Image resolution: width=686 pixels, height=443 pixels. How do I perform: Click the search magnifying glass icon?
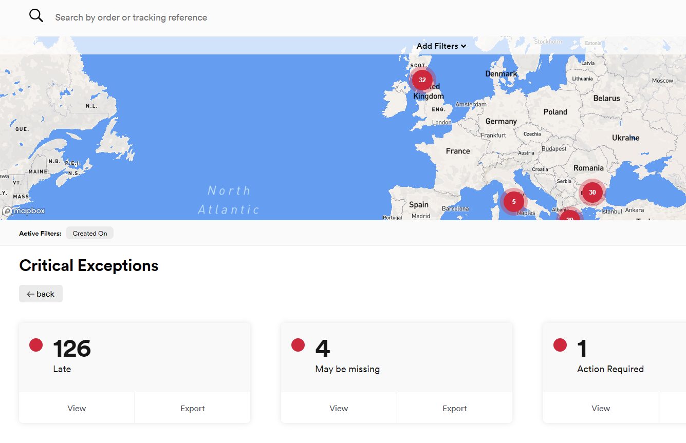click(x=36, y=16)
